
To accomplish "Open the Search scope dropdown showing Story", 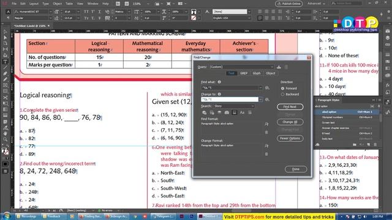I will (234, 106).
